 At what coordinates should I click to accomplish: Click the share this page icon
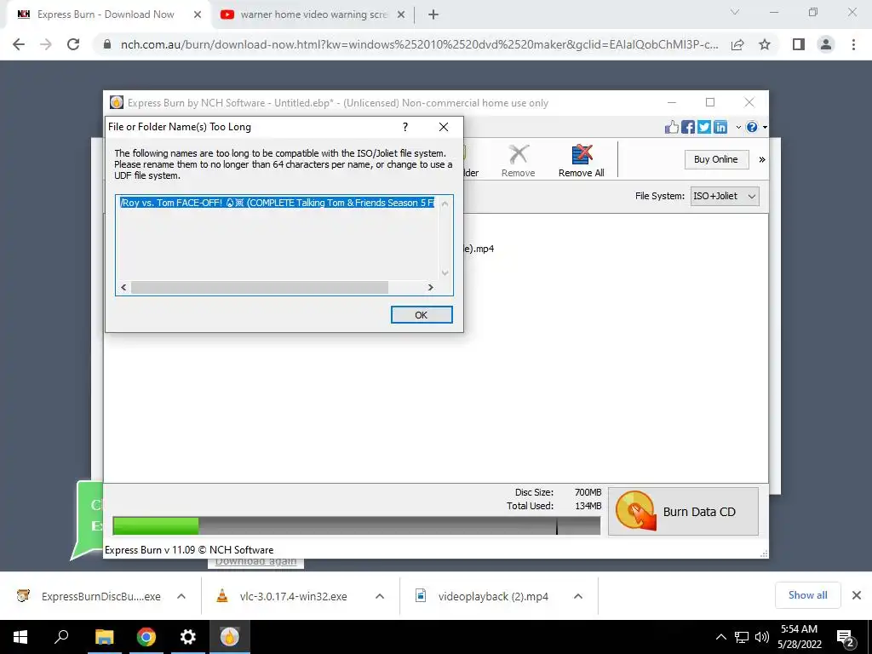(737, 44)
